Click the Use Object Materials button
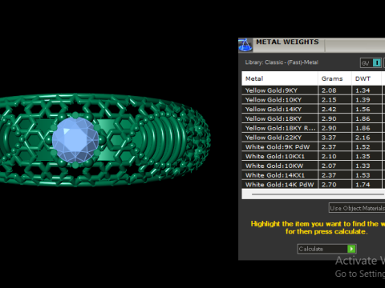The height and width of the screenshot is (288, 385). pos(357,208)
